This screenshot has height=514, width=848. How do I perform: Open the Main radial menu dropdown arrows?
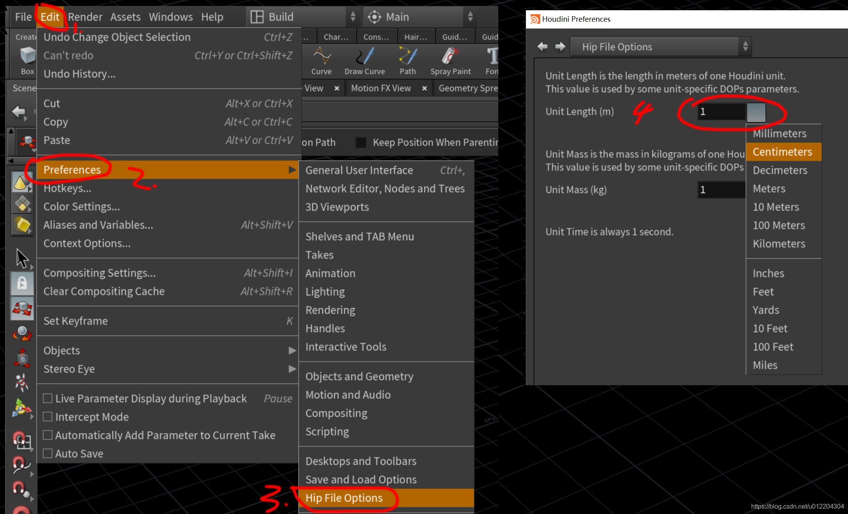(x=470, y=17)
